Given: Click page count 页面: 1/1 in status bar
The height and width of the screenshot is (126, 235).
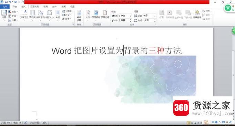Looking at the screenshot, I should 6,123.
